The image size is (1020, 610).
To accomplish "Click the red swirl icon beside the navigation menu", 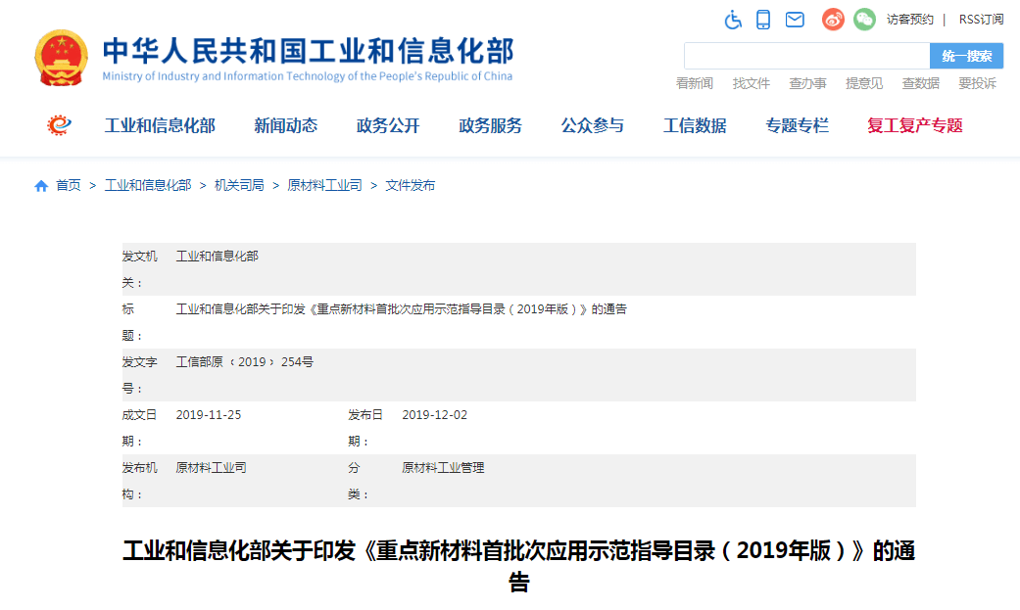I will [59, 125].
